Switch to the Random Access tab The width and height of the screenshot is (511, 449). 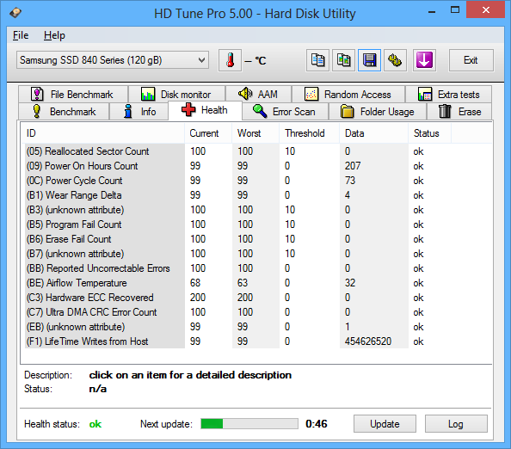pos(348,94)
